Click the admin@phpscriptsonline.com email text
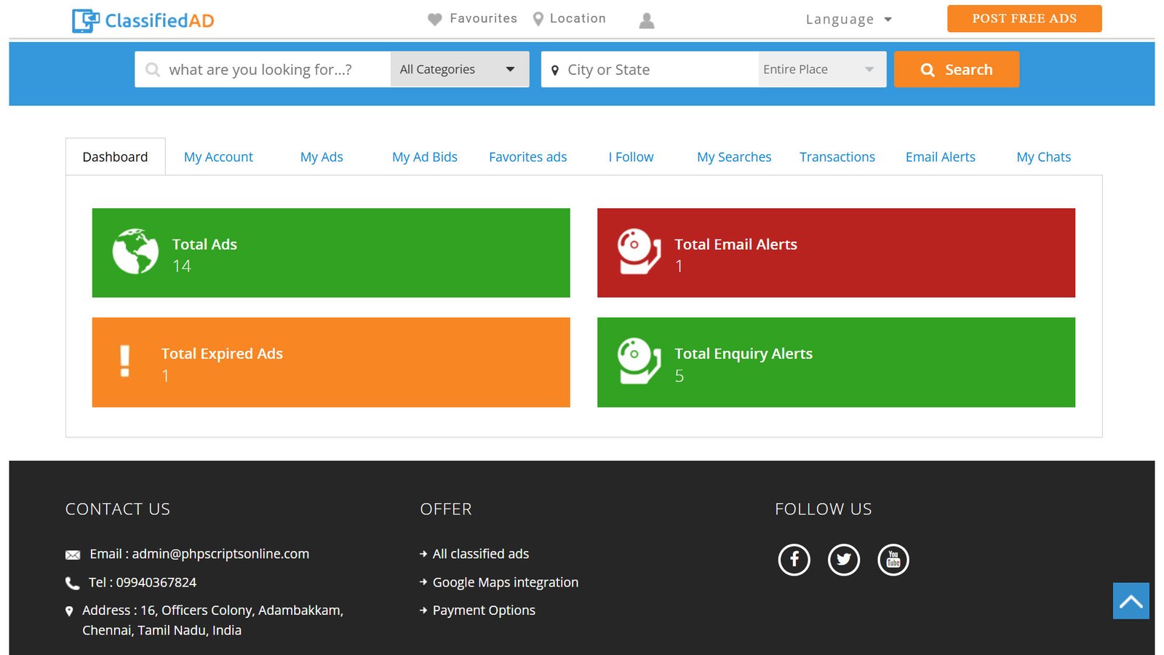 tap(220, 554)
